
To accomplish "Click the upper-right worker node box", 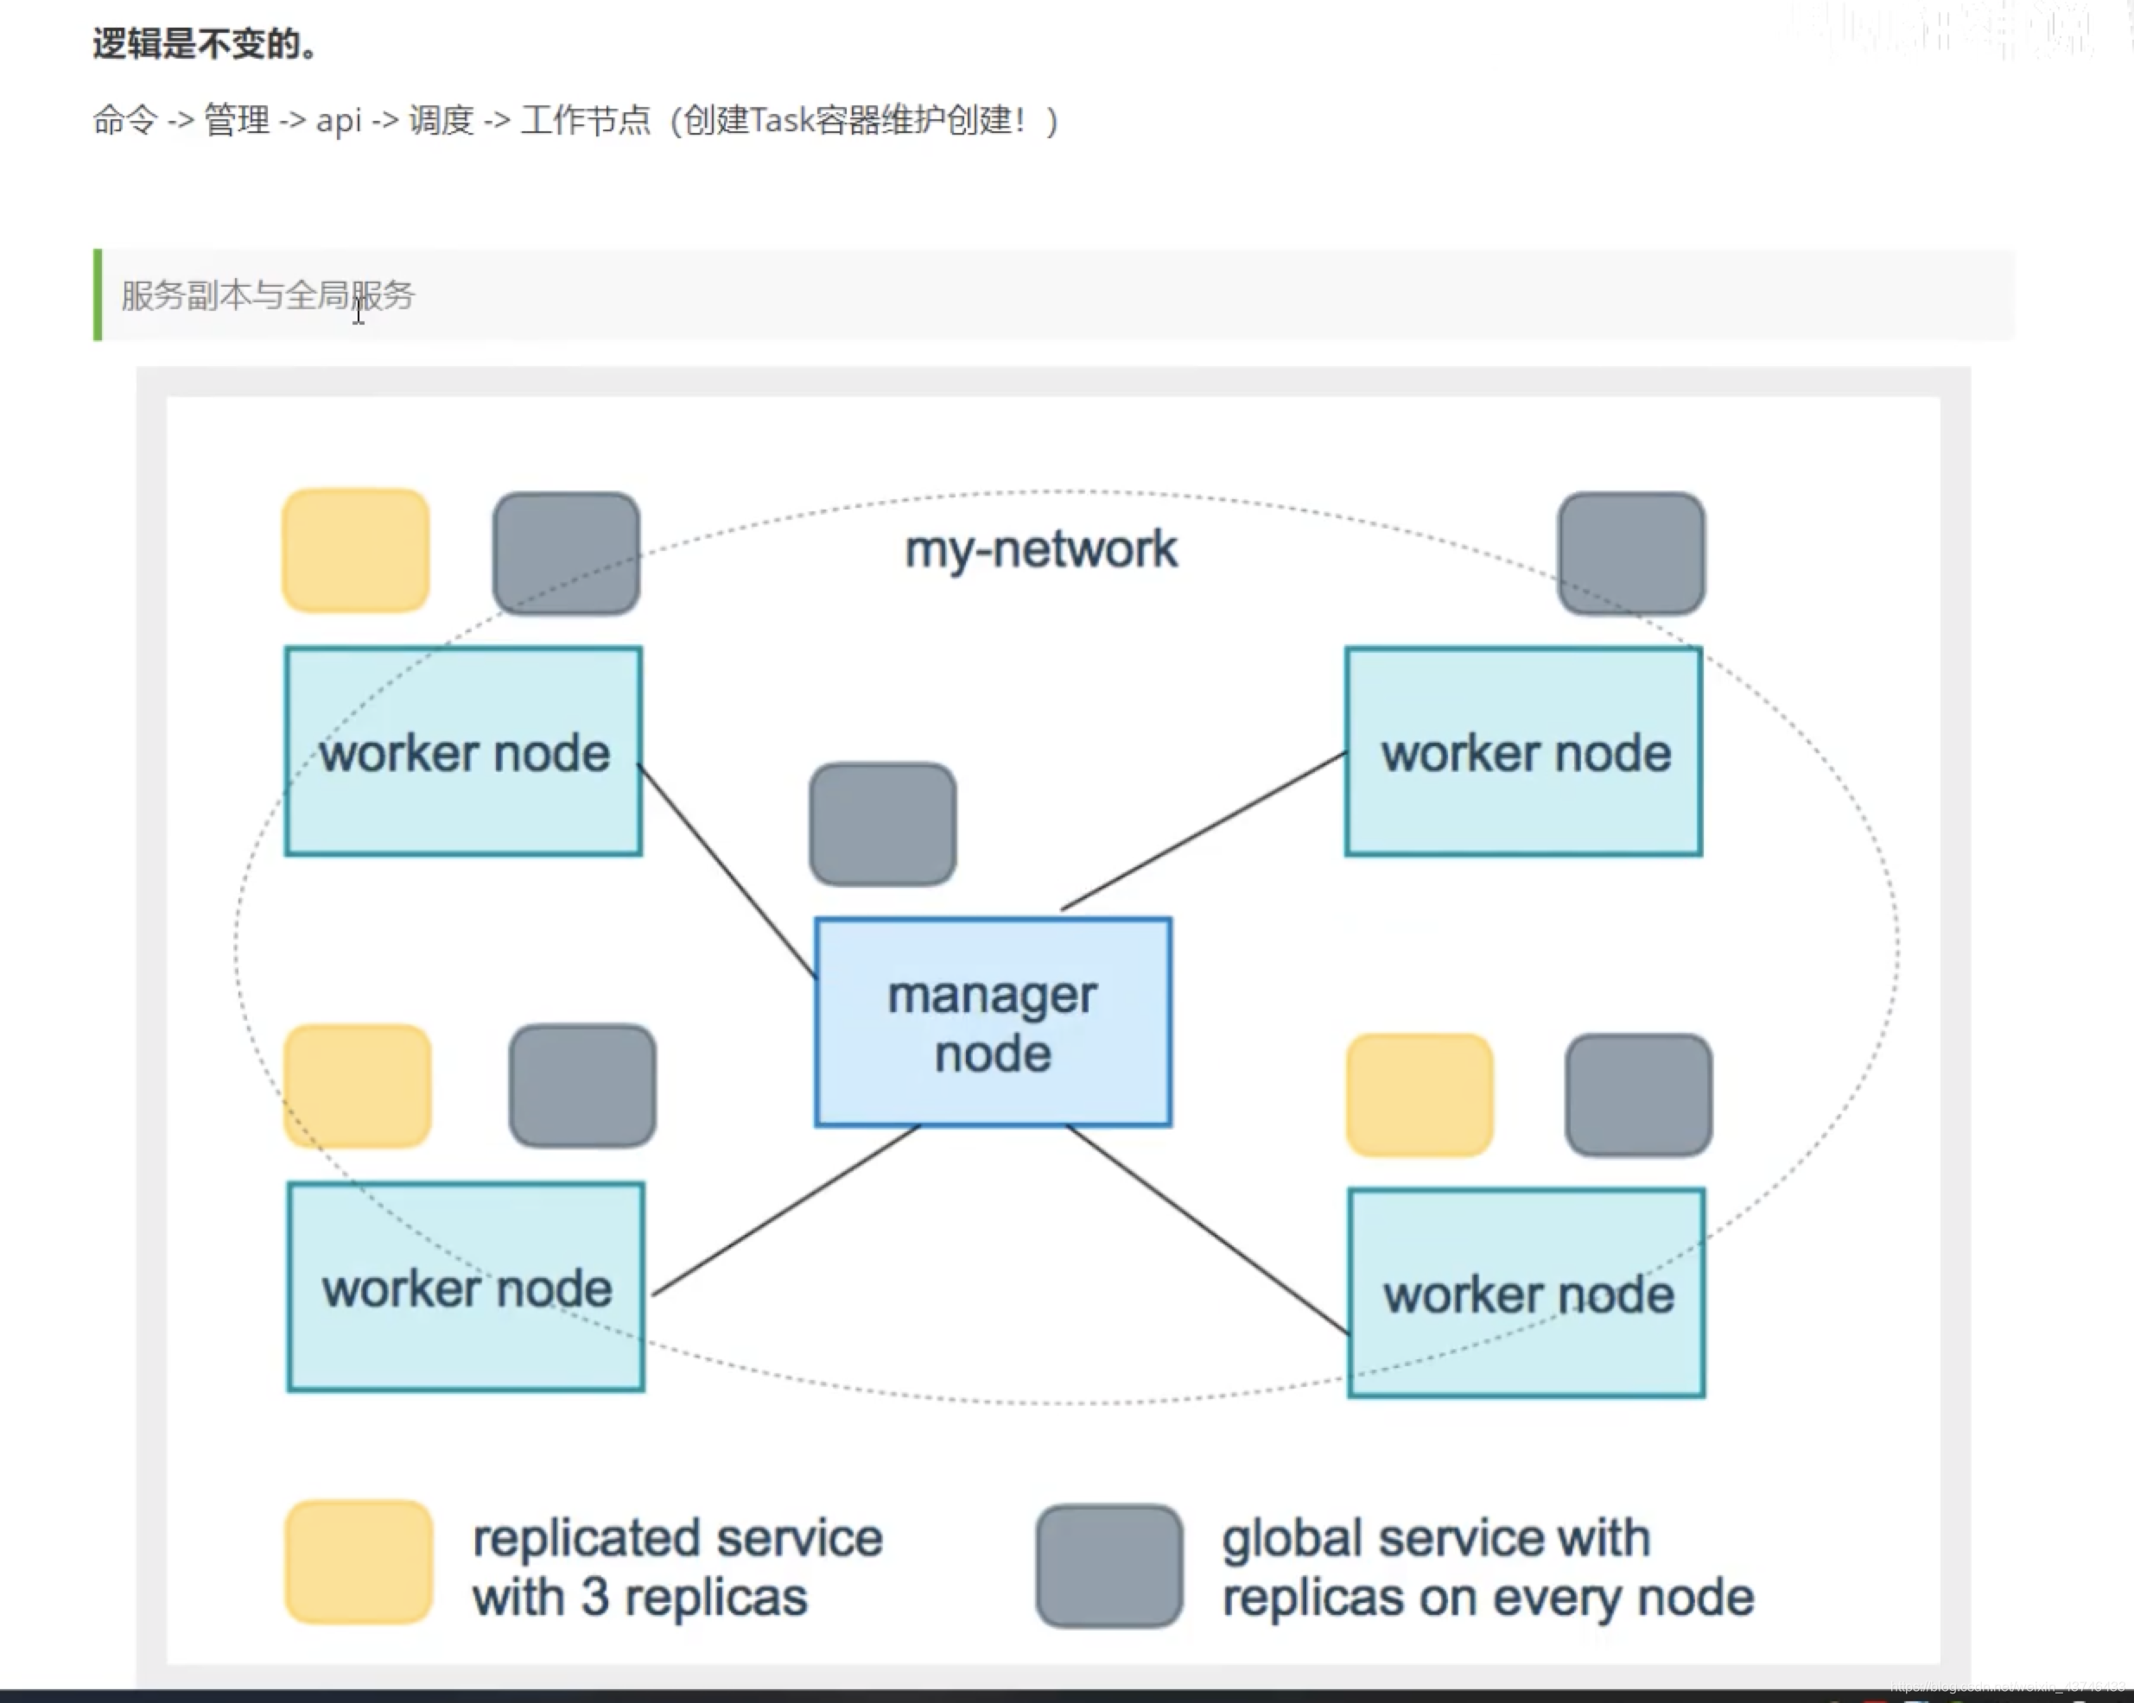I will click(x=1523, y=752).
